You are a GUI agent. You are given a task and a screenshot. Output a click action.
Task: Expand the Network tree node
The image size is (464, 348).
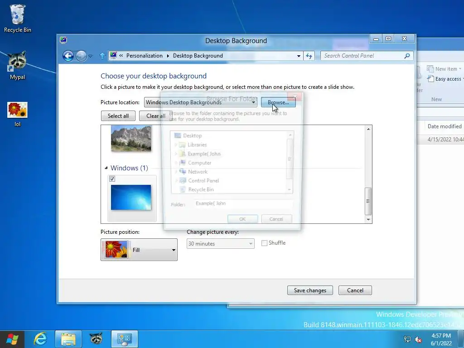[x=176, y=172]
